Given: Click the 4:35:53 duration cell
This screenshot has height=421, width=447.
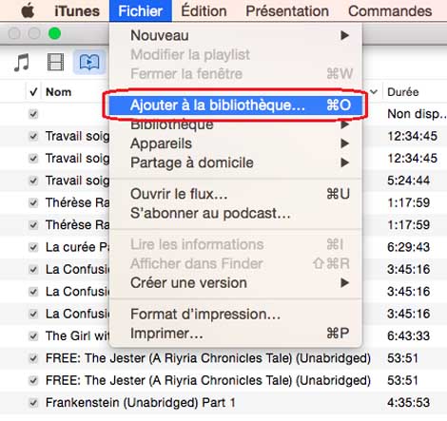Looking at the screenshot, I should click(x=409, y=403).
